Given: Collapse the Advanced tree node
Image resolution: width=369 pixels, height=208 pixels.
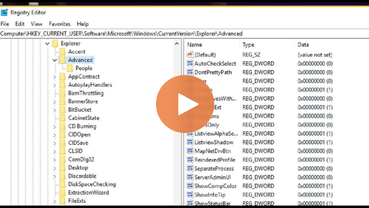Looking at the screenshot, I should (55, 60).
